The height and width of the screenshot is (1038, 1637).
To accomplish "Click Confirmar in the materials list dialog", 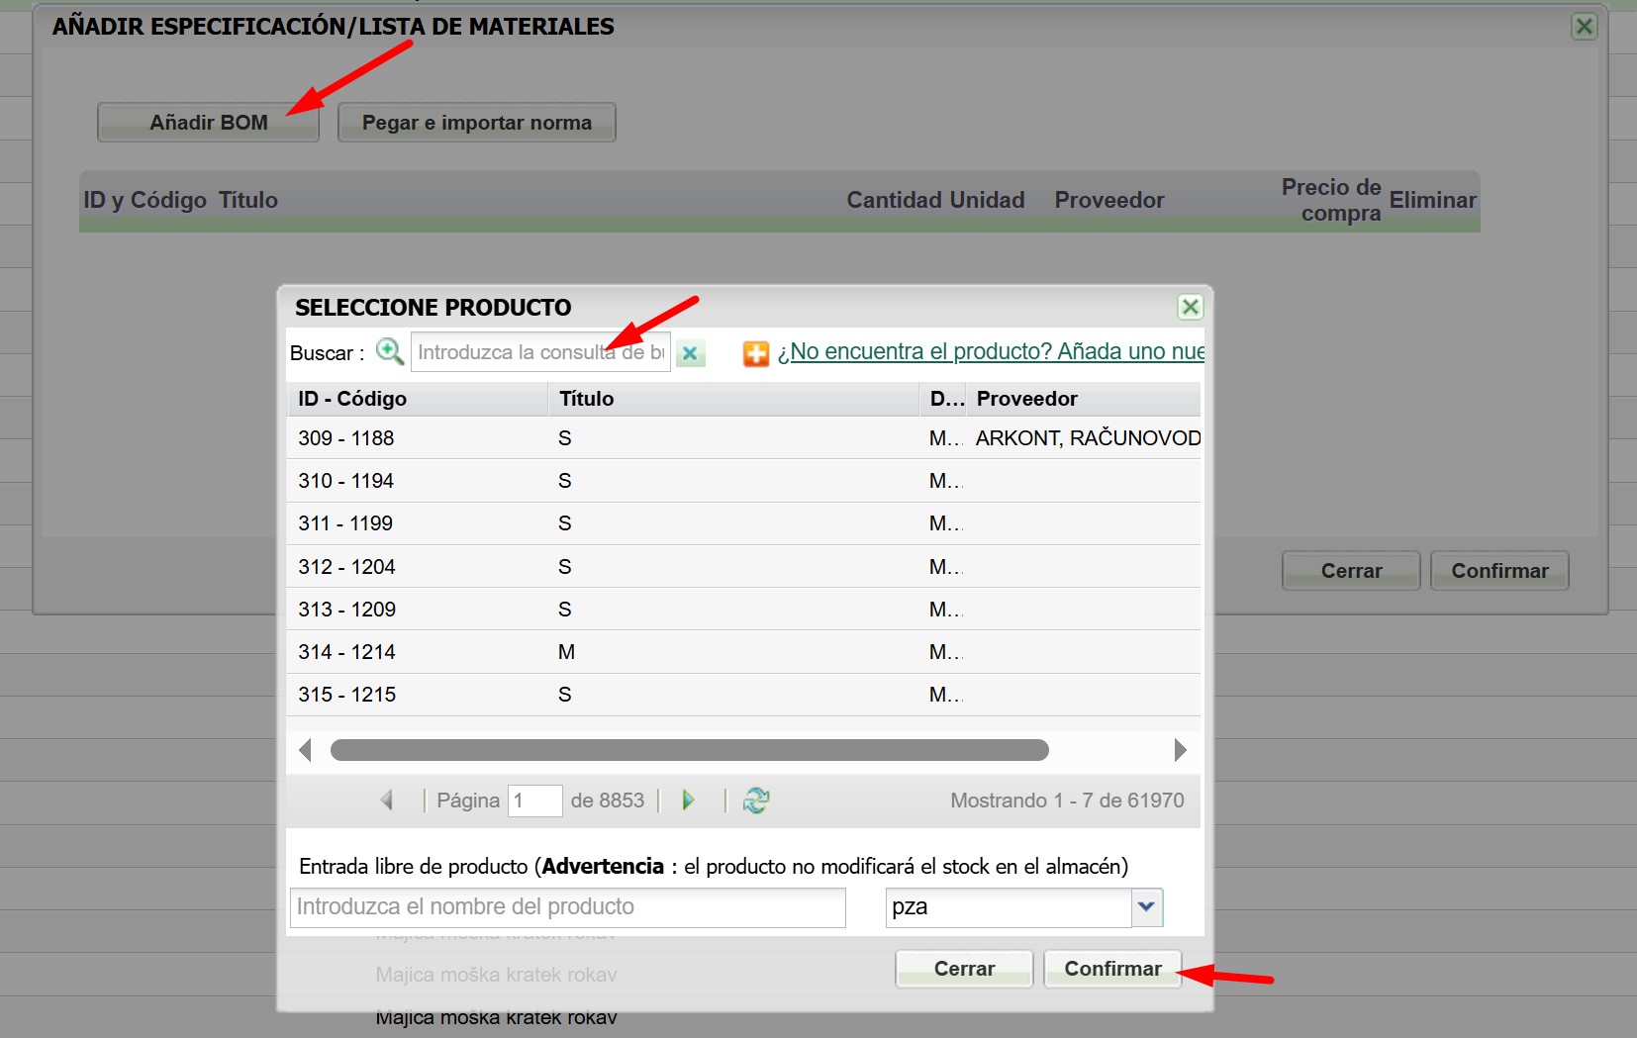I will [x=1499, y=571].
